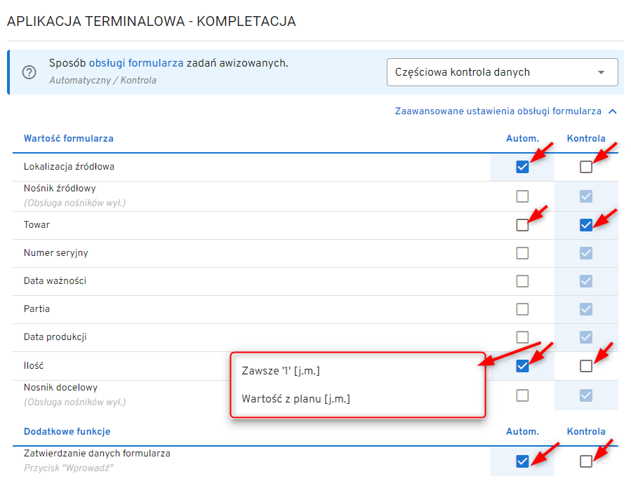Tick Autom. checkbox for Data ważności
This screenshot has height=488, width=631.
522,281
